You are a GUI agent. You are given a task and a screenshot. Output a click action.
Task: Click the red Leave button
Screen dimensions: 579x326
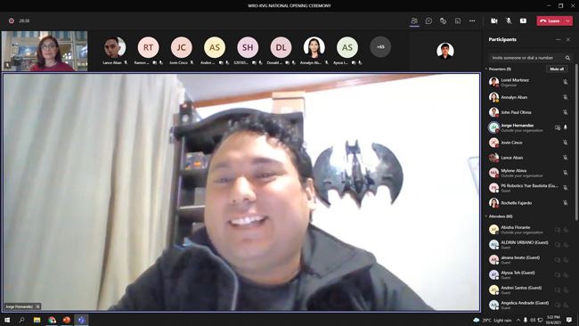tap(550, 21)
